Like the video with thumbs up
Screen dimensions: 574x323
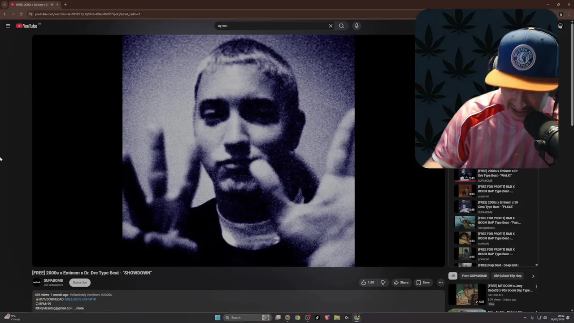(x=368, y=283)
